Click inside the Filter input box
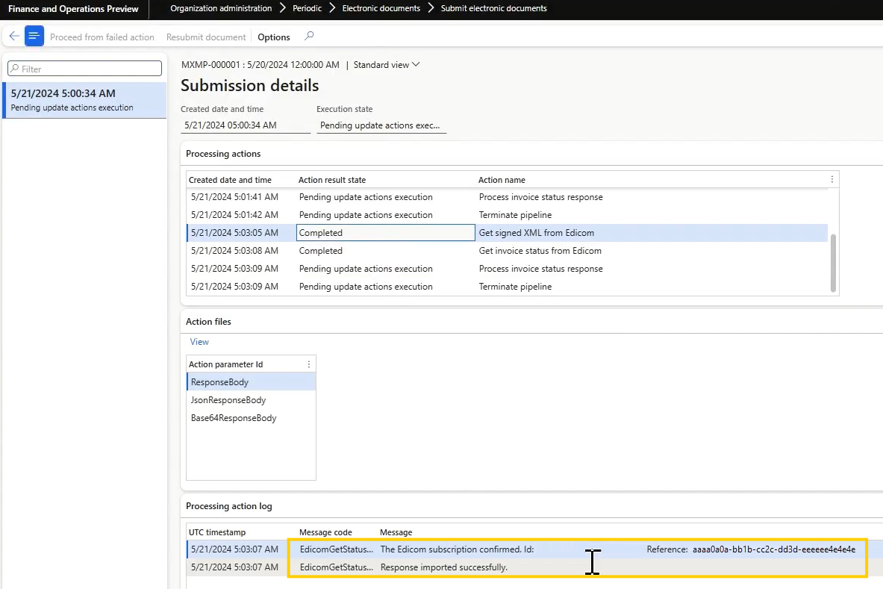The width and height of the screenshot is (883, 589). (x=84, y=68)
